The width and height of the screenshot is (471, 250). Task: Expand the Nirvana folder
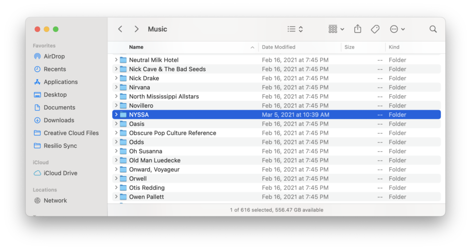116,87
